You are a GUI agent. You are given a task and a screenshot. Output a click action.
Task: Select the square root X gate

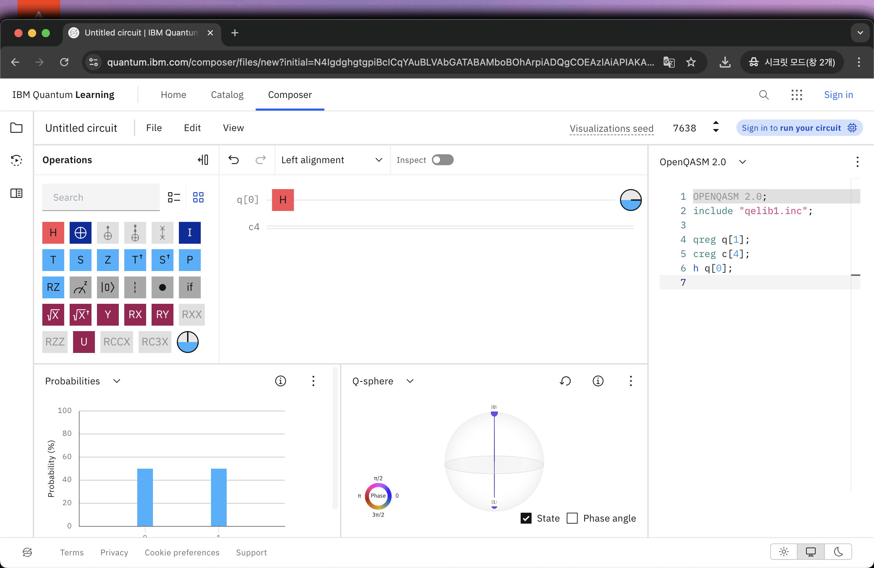coord(53,315)
